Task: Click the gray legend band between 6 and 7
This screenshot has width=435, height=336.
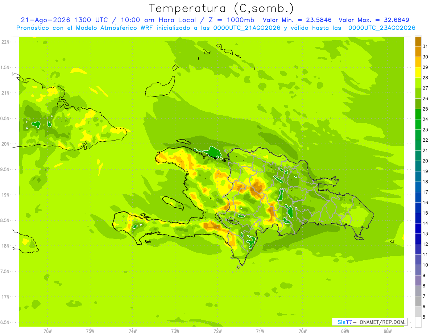Action: [x=418, y=301]
